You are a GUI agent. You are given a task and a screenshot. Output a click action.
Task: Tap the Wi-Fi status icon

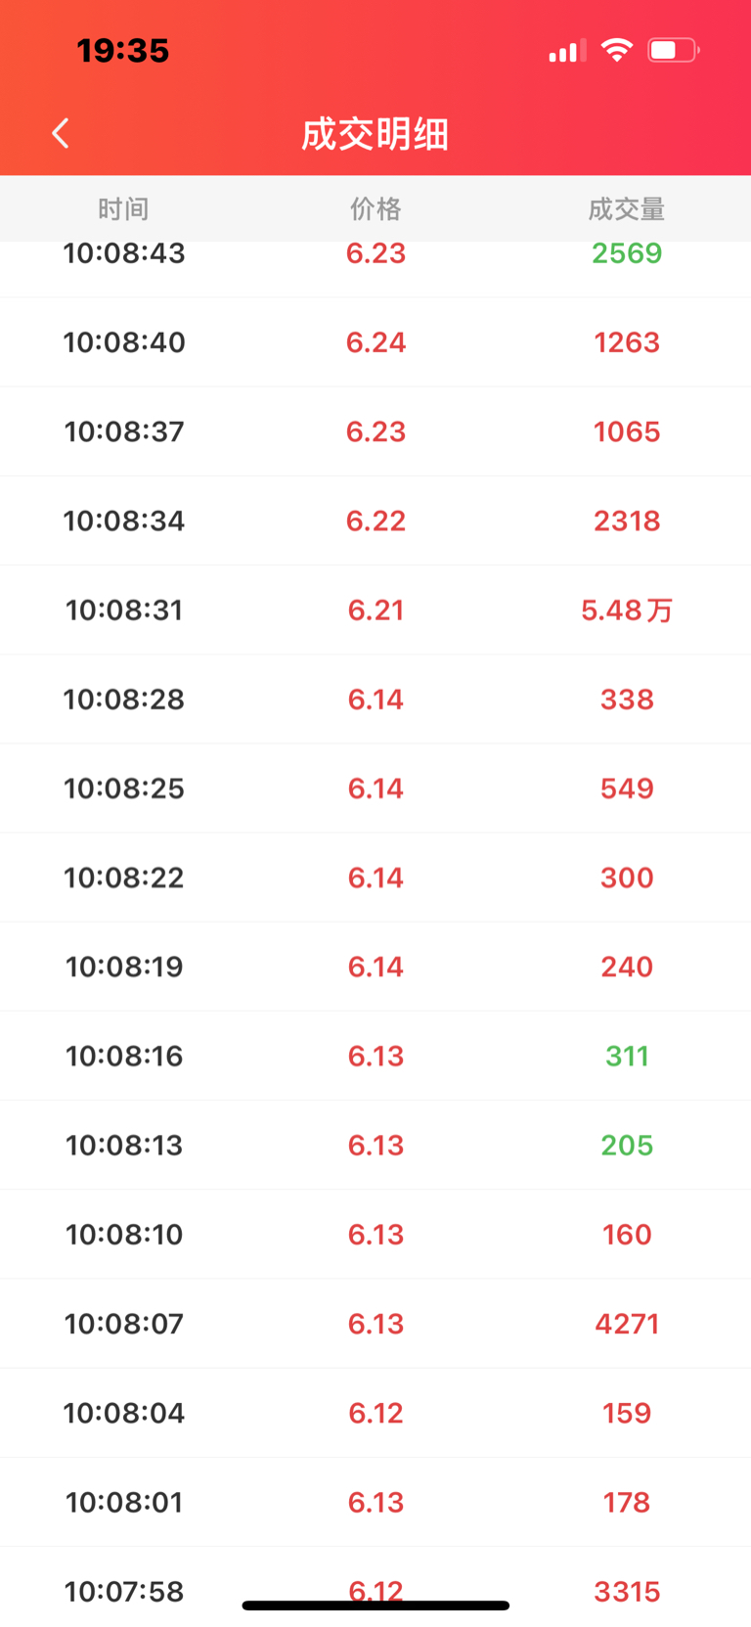616,50
